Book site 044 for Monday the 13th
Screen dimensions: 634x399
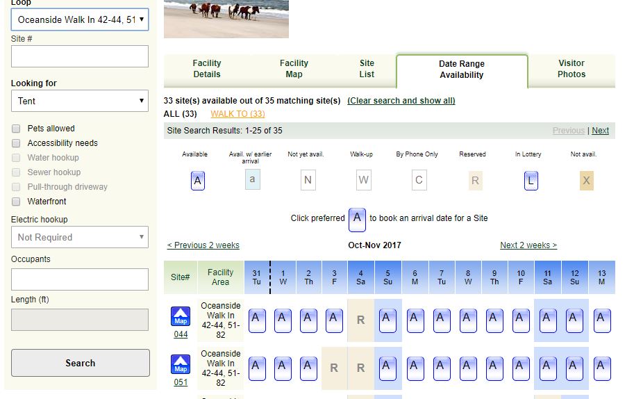[602, 320]
